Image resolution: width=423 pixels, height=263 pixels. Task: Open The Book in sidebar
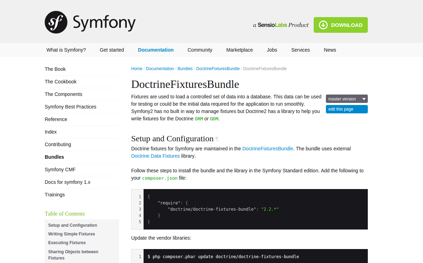tap(55, 69)
